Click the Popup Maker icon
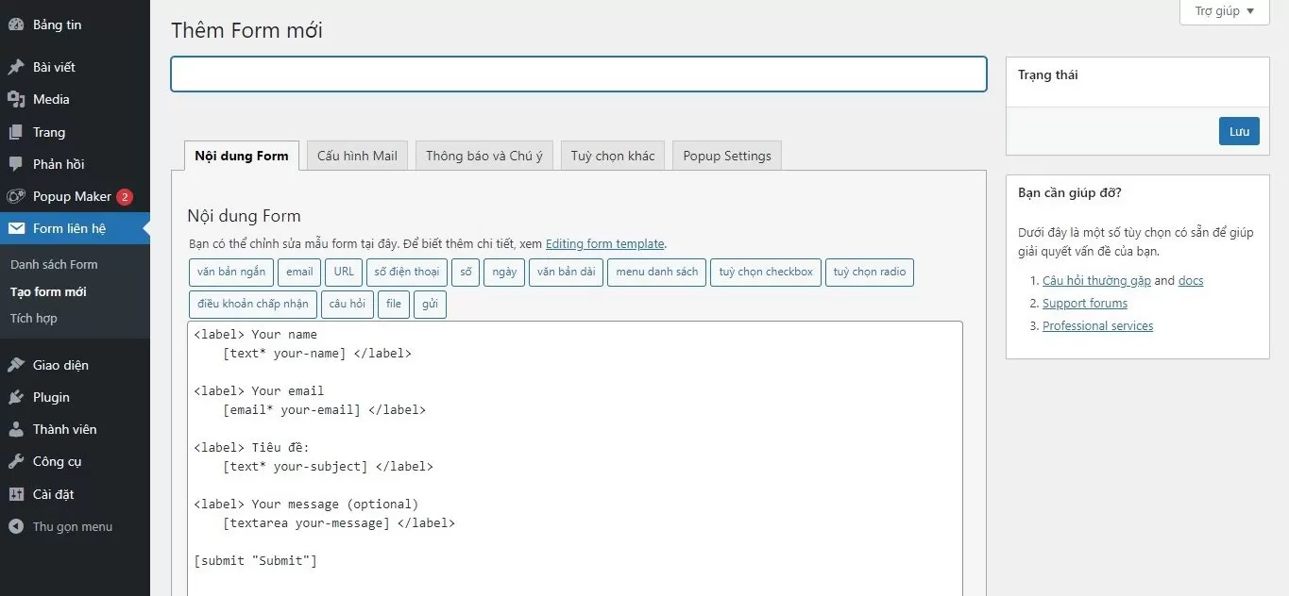Screen dimensions: 1289x596 16,196
